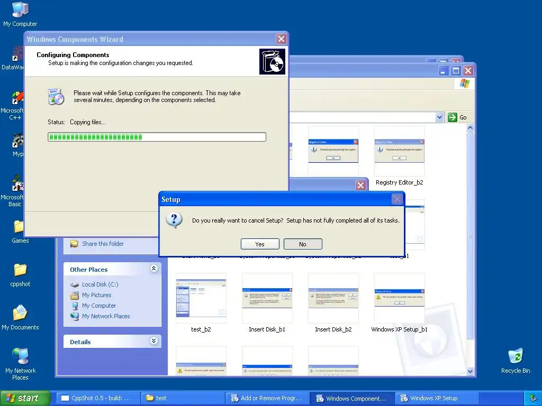Choose No in the Setup dialog

(303, 244)
